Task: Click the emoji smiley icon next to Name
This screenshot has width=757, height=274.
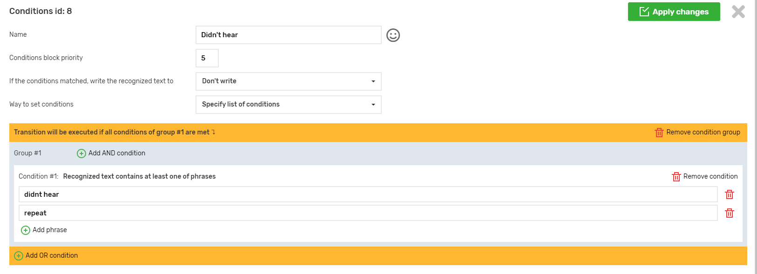Action: tap(393, 35)
